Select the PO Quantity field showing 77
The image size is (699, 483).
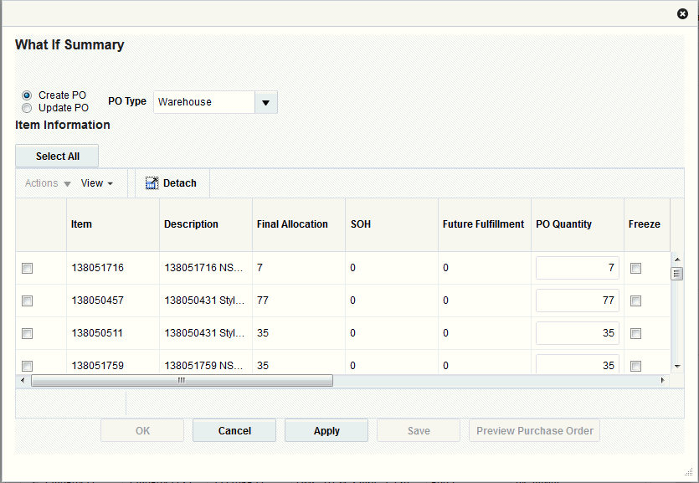(577, 301)
